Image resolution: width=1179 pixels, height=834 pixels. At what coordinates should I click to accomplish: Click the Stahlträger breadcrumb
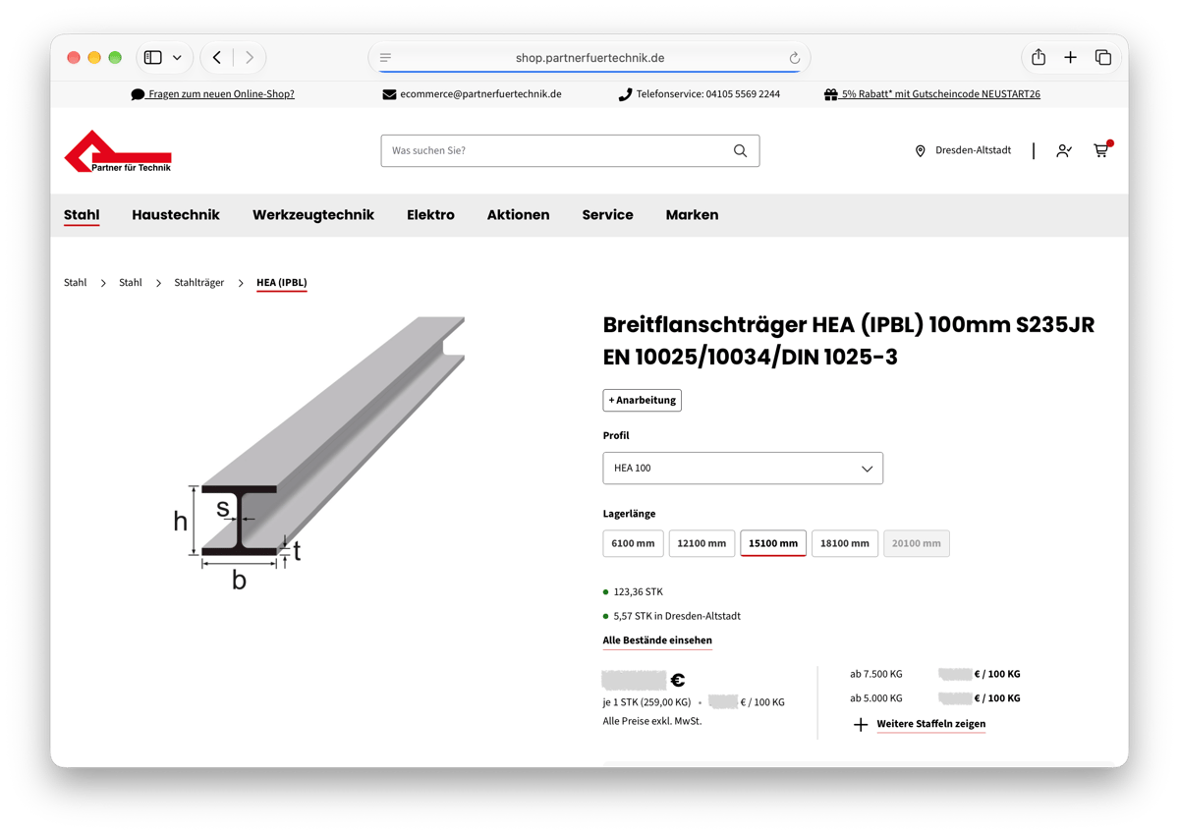tap(199, 283)
